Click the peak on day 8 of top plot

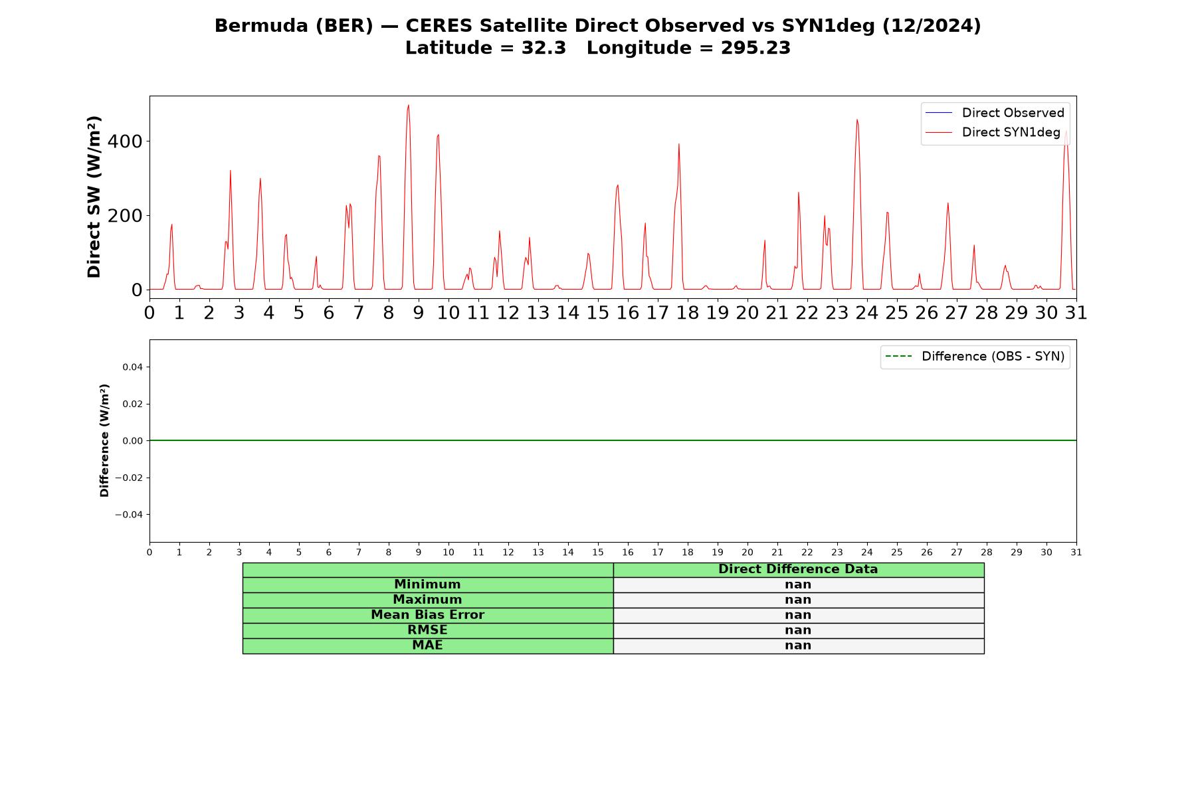pos(408,105)
